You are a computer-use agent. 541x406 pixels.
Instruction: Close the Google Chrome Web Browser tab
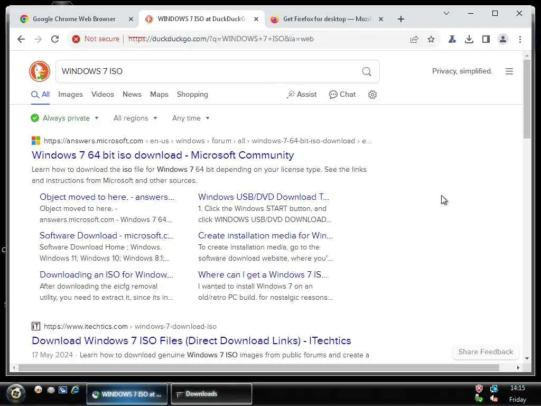pyautogui.click(x=131, y=20)
